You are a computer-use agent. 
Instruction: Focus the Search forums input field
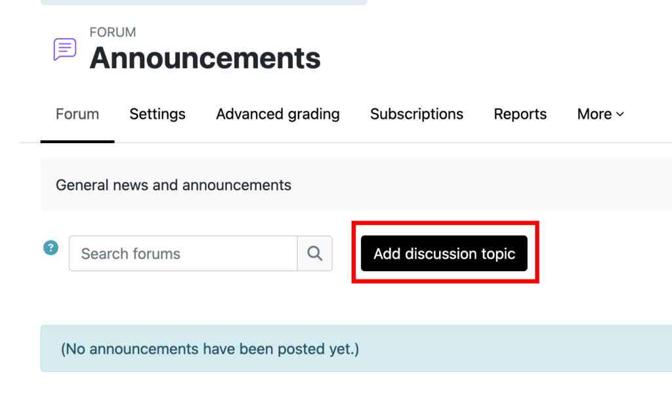[x=183, y=253]
